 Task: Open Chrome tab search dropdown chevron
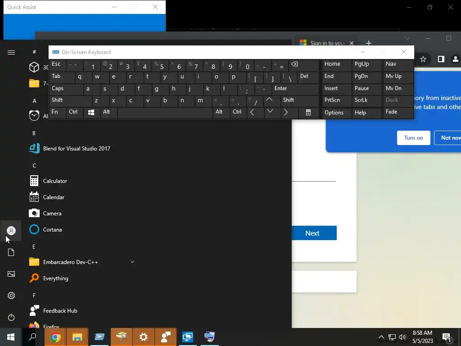point(407,39)
